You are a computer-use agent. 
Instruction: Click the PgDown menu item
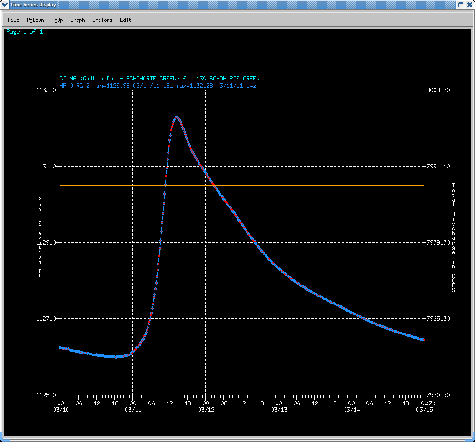point(35,20)
